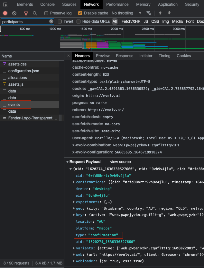The width and height of the screenshot is (204, 268).
Task: Activate the inspect element picker icon
Action: tap(5, 4)
